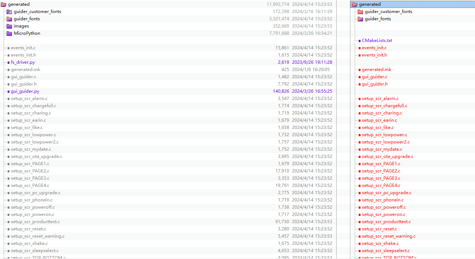The width and height of the screenshot is (475, 259).
Task: Select setup_scr_PAGE1.c in the right pane
Action: click(381, 164)
